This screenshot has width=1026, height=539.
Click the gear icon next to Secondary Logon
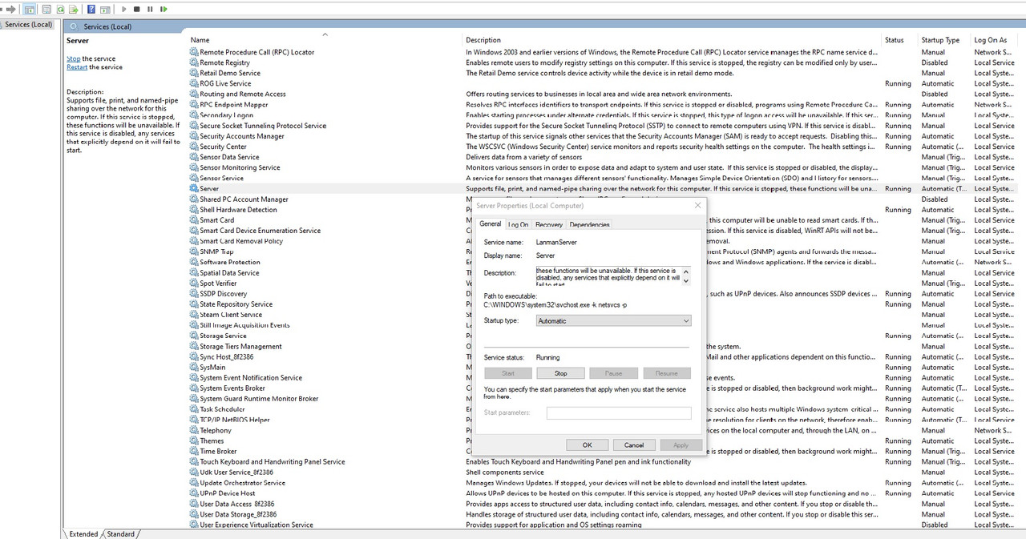pyautogui.click(x=194, y=115)
